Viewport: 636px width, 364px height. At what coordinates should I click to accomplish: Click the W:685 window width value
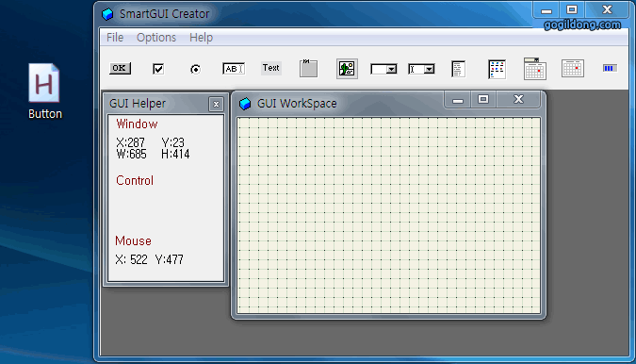pyautogui.click(x=131, y=155)
